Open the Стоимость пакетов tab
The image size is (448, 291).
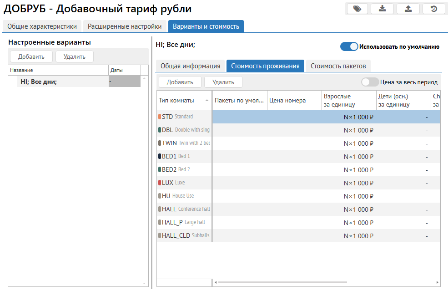pos(338,66)
